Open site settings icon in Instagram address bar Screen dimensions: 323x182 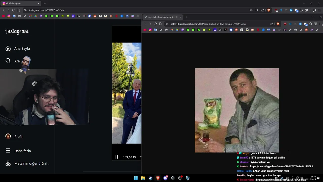pos(25,10)
